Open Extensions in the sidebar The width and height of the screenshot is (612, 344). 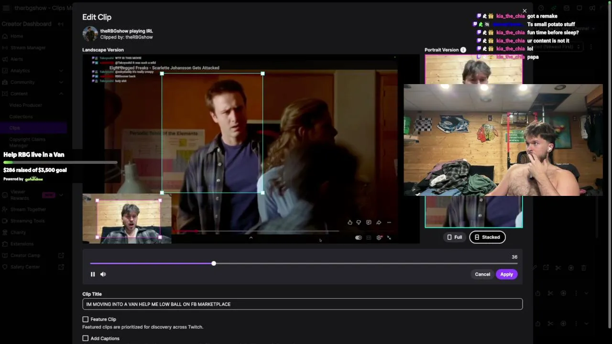pos(22,244)
